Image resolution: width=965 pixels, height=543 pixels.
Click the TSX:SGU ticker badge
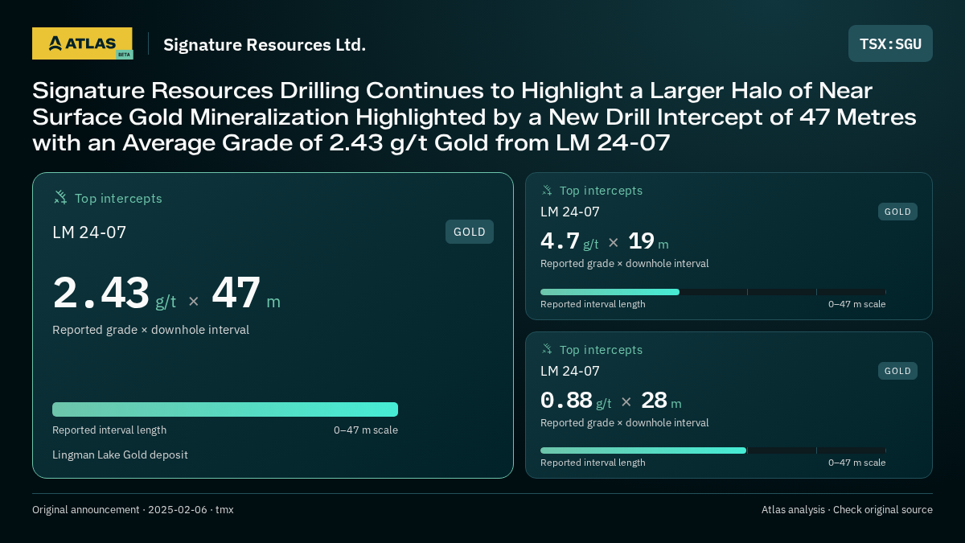890,43
